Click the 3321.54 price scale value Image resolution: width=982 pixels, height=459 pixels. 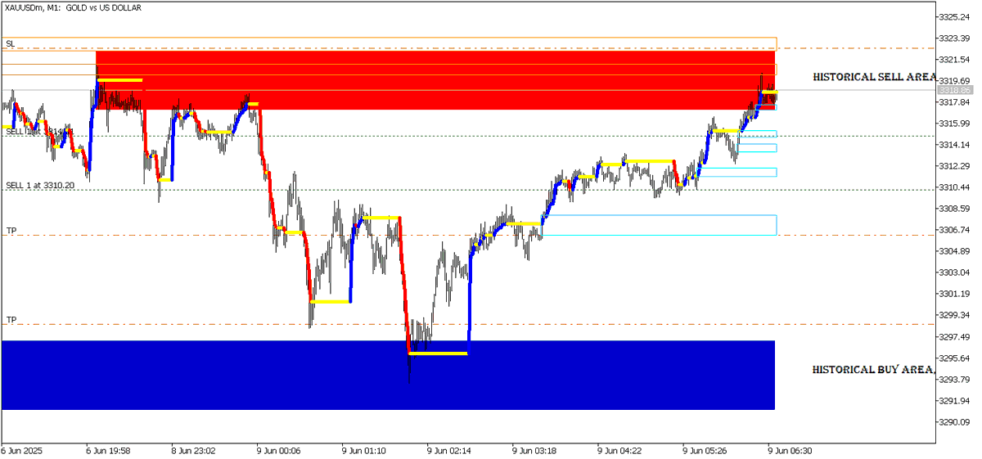coord(954,60)
